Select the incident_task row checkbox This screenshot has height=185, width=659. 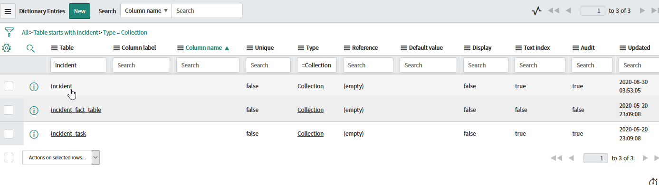coord(9,134)
